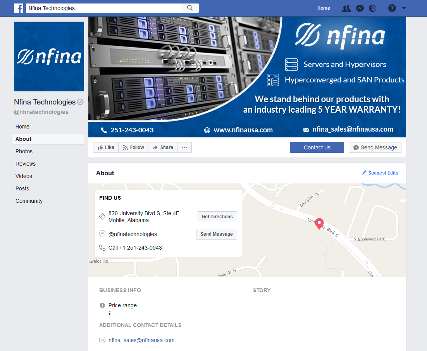This screenshot has width=427, height=351.
Task: Like the page with the Like button
Action: tap(106, 147)
